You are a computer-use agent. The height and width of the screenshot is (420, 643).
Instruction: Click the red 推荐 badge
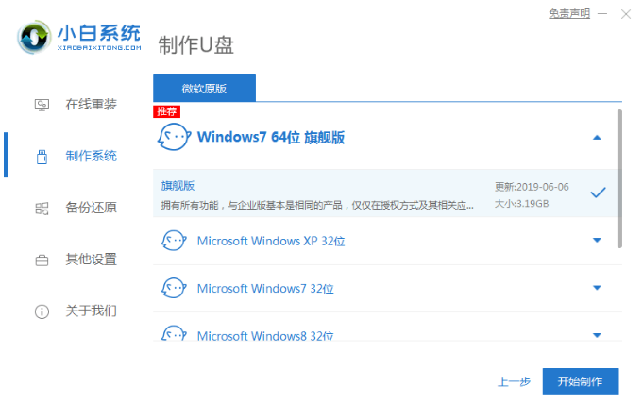[x=166, y=111]
